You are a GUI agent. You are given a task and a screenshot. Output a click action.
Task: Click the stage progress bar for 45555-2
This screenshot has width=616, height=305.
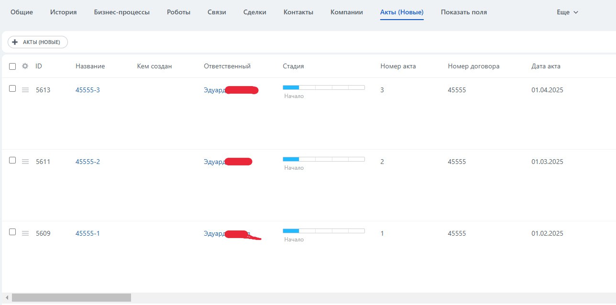tap(324, 159)
